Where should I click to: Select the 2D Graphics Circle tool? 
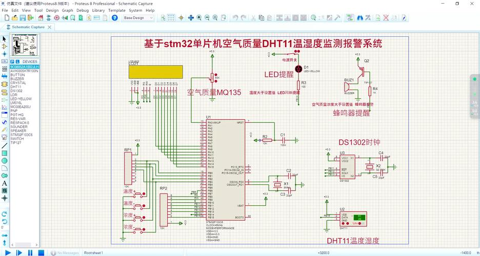pyautogui.click(x=4, y=161)
